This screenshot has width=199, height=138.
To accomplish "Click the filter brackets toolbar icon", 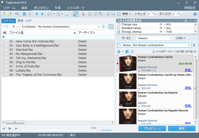I will [49, 14].
